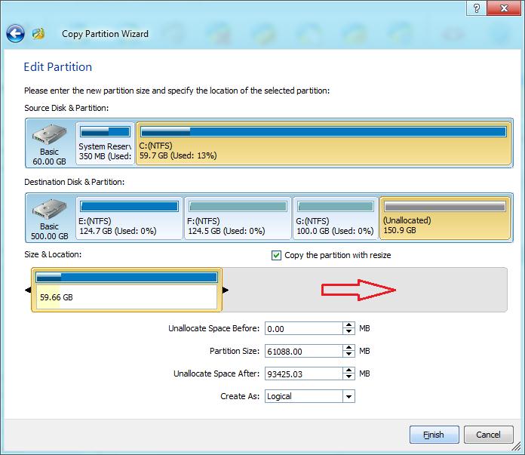Click the Source Disk & Partition label

click(x=66, y=108)
